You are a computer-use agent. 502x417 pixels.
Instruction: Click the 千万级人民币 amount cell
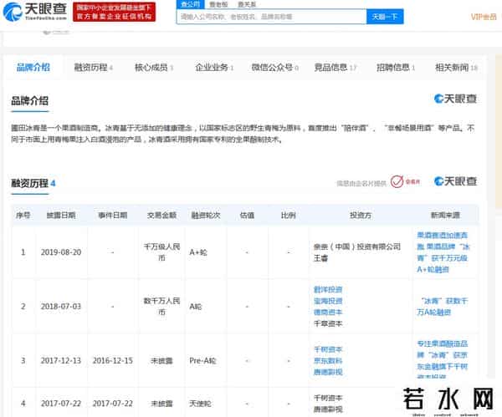(x=161, y=252)
